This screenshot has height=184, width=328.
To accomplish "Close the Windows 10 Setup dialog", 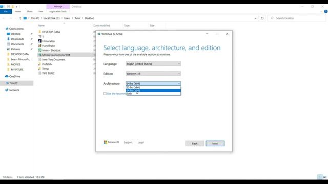I will (x=227, y=34).
